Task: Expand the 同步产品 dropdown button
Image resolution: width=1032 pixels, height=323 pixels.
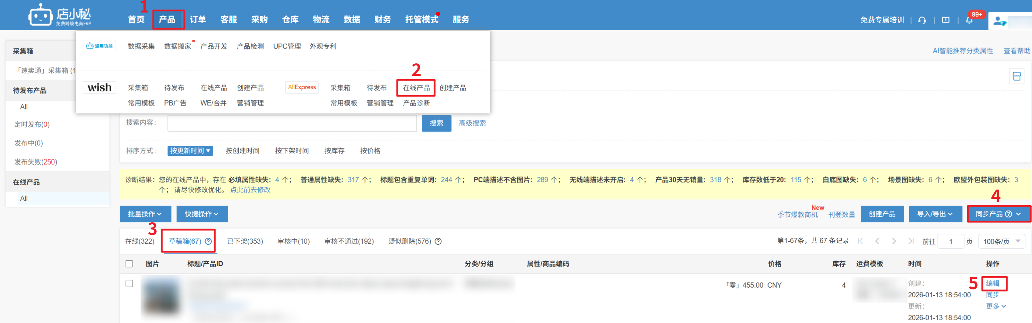Action: (x=998, y=214)
